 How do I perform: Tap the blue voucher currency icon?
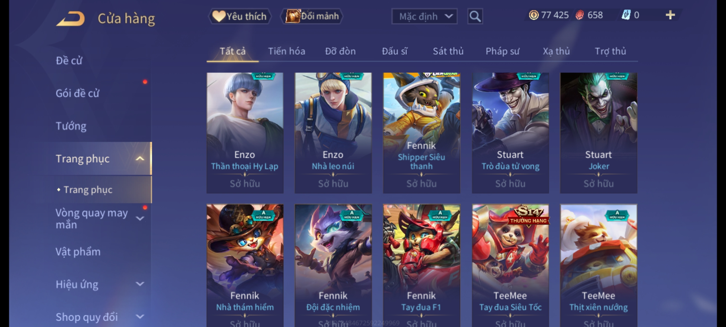click(x=626, y=15)
